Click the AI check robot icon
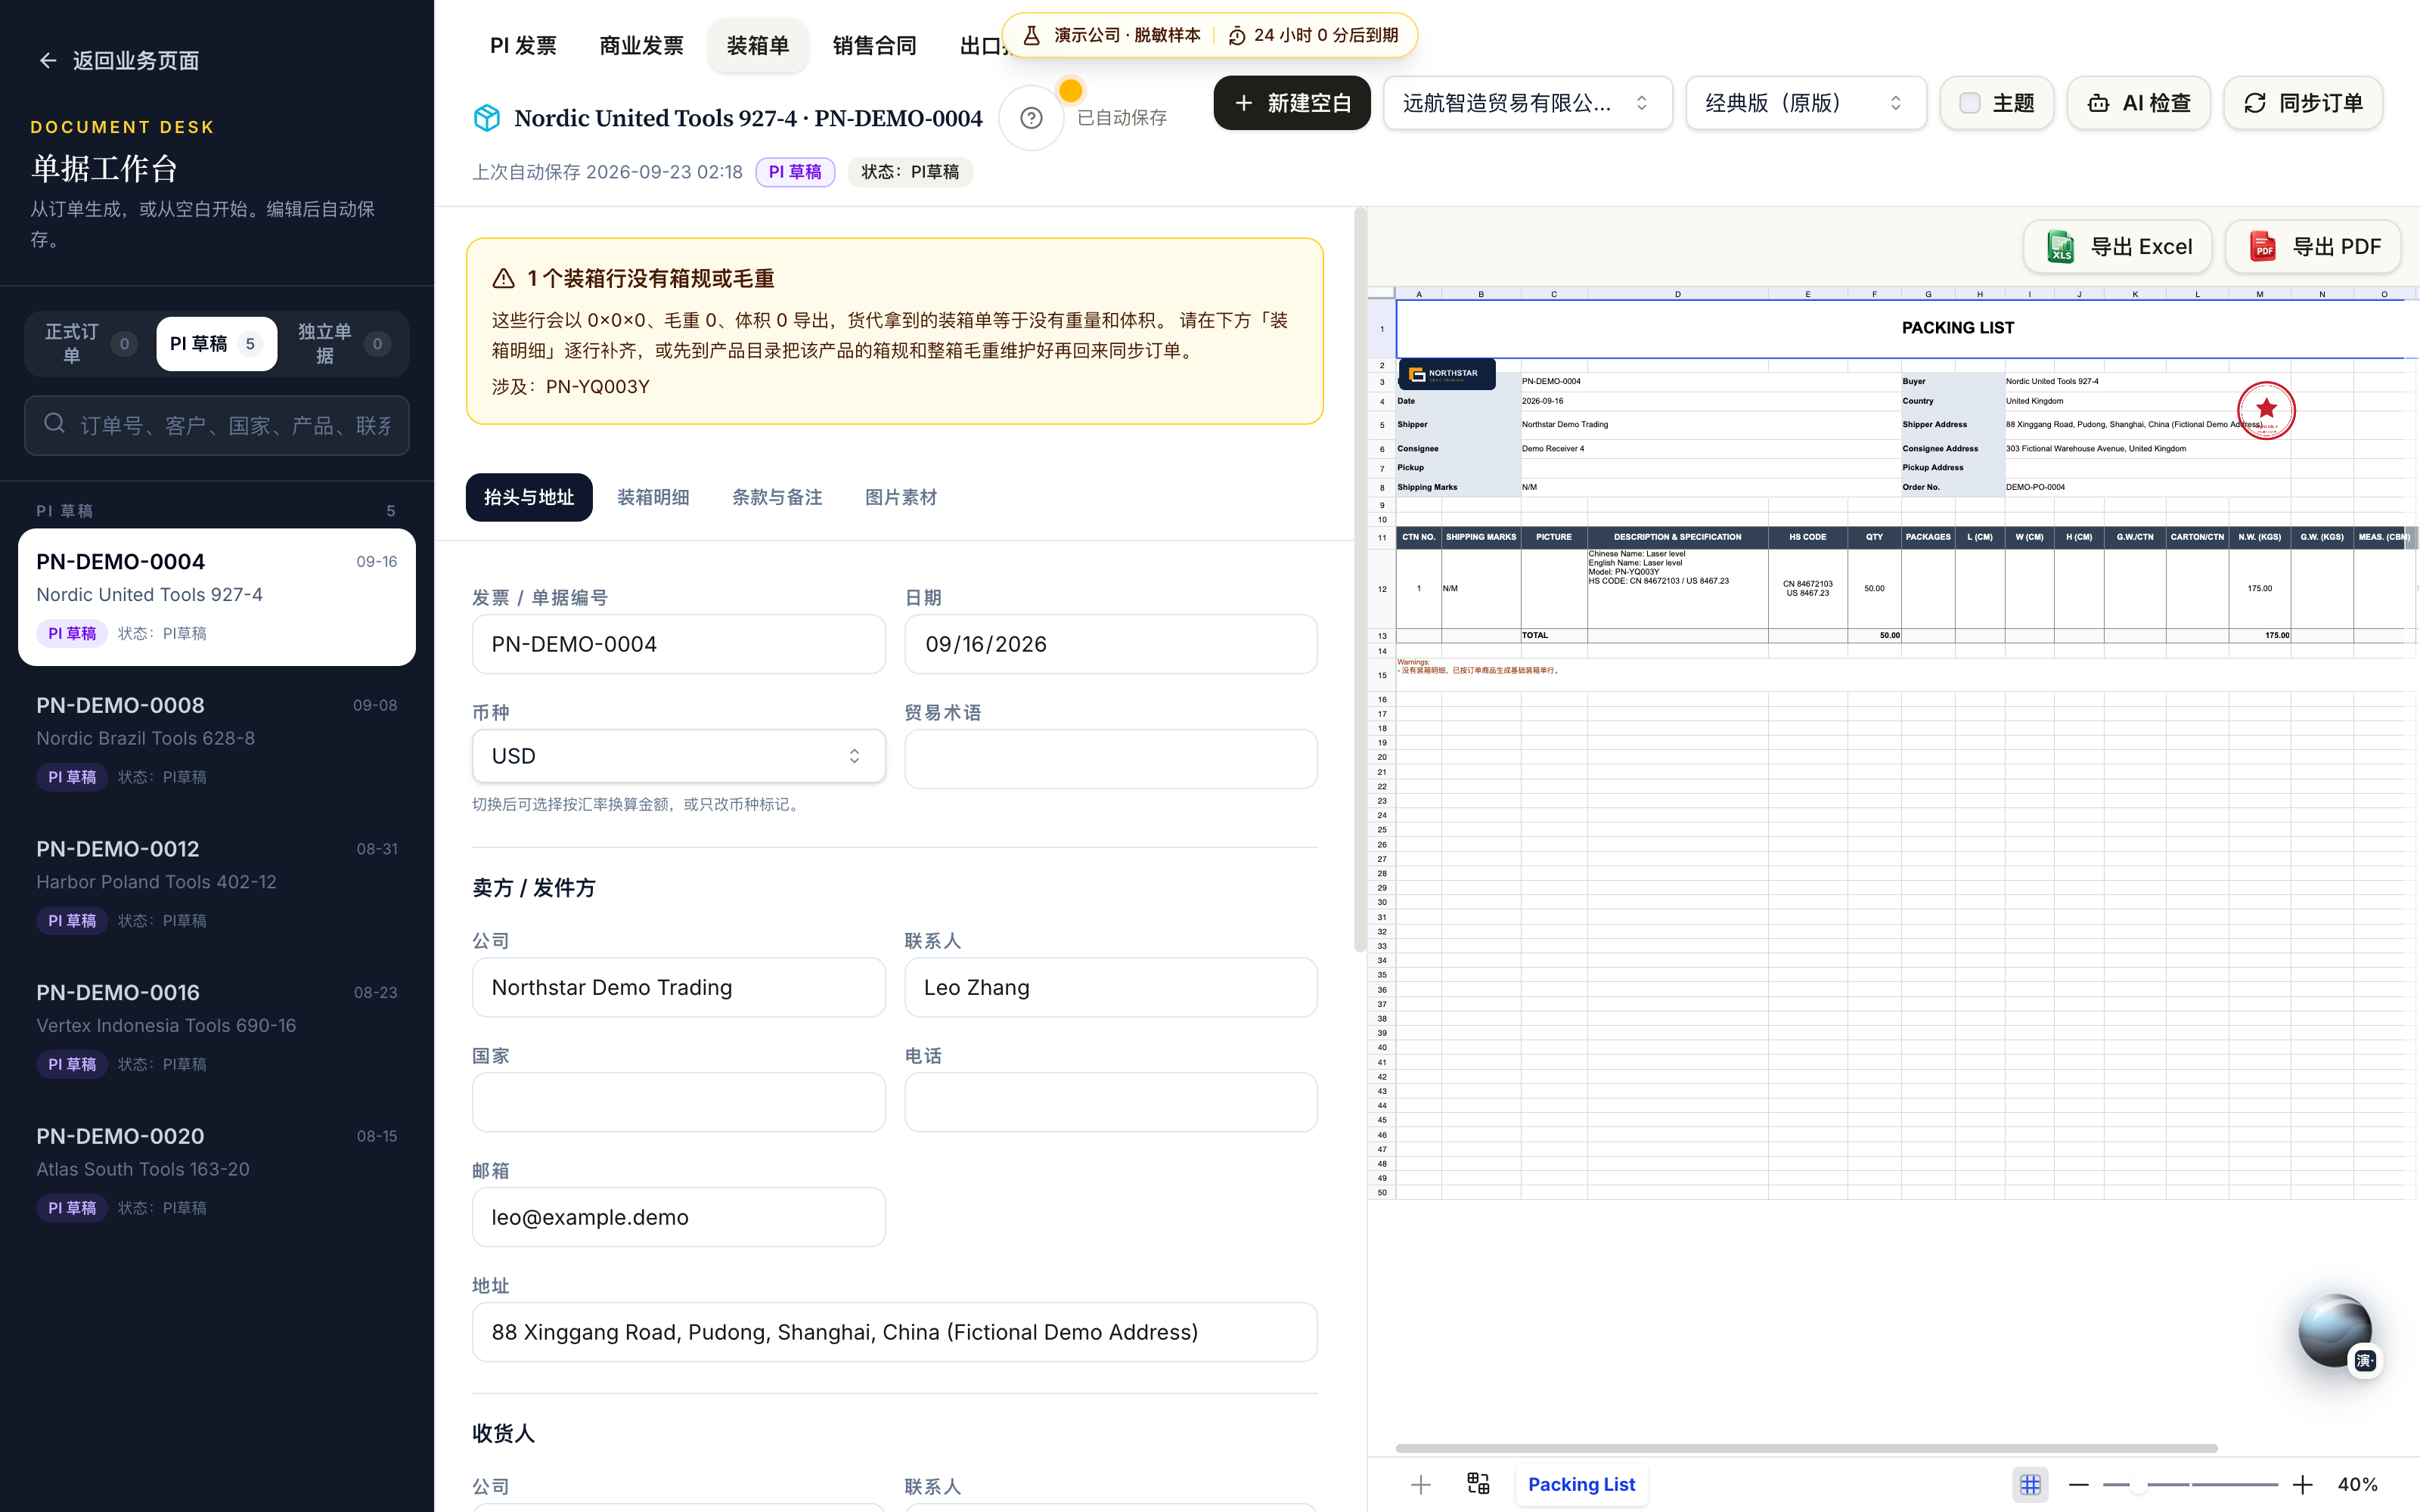The height and width of the screenshot is (1512, 2420). pos(2099,103)
